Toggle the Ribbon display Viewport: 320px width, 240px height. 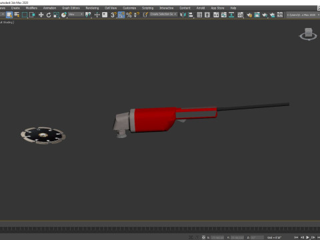(216, 15)
